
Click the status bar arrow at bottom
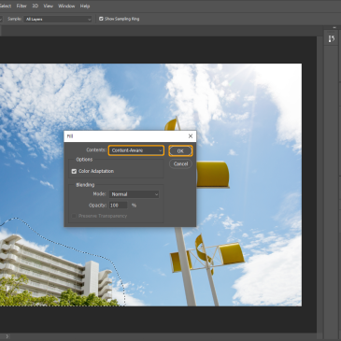point(7,336)
